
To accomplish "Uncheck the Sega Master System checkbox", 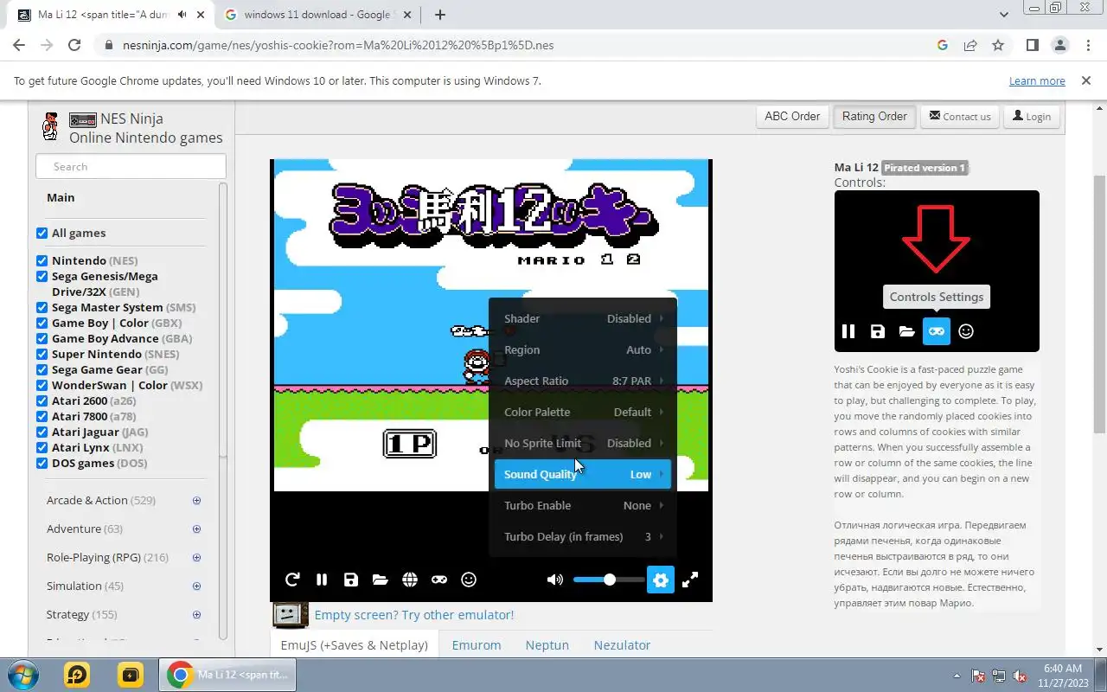I will pyautogui.click(x=42, y=307).
